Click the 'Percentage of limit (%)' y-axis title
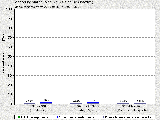Screen dimensions: 160x120 (x=3, y=54)
